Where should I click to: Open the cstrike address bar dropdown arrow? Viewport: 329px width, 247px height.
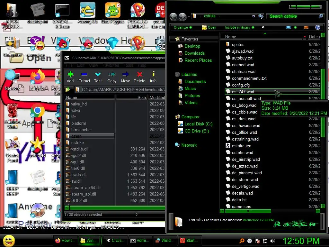[253, 16]
